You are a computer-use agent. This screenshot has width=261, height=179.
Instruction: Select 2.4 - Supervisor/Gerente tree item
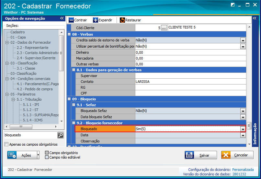click(36, 58)
